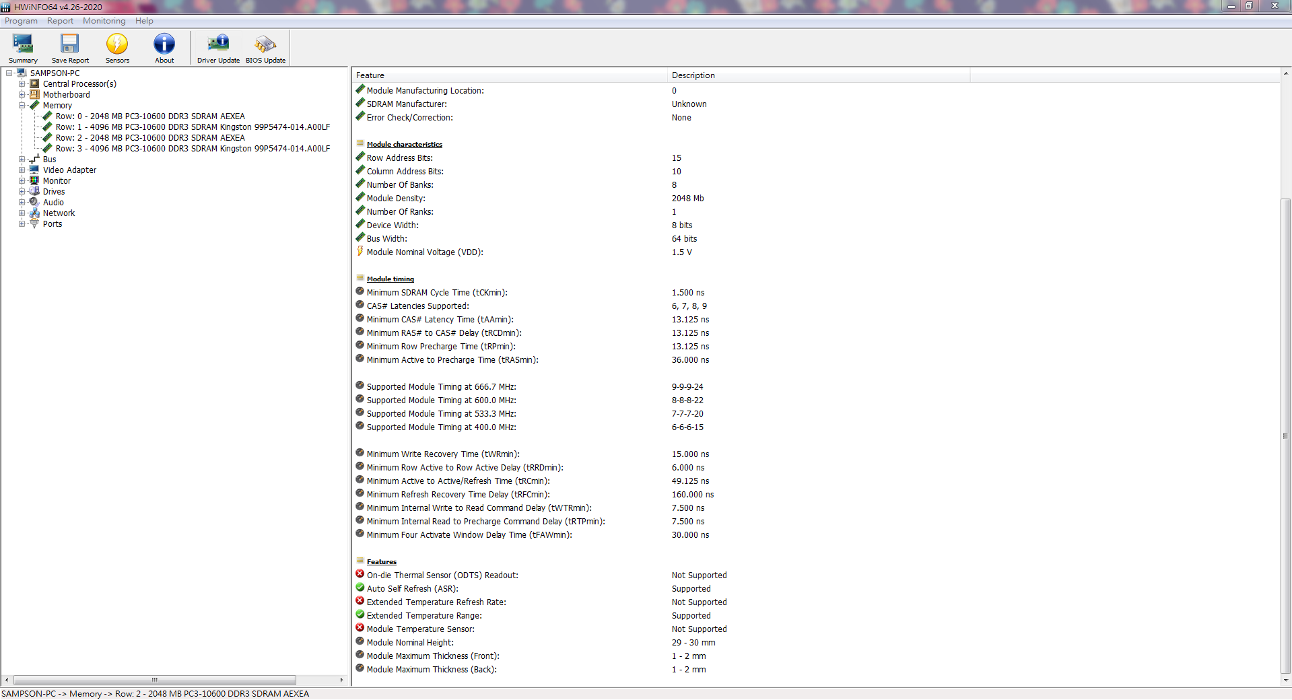
Task: Click the Drives tree icon
Action: pos(34,191)
